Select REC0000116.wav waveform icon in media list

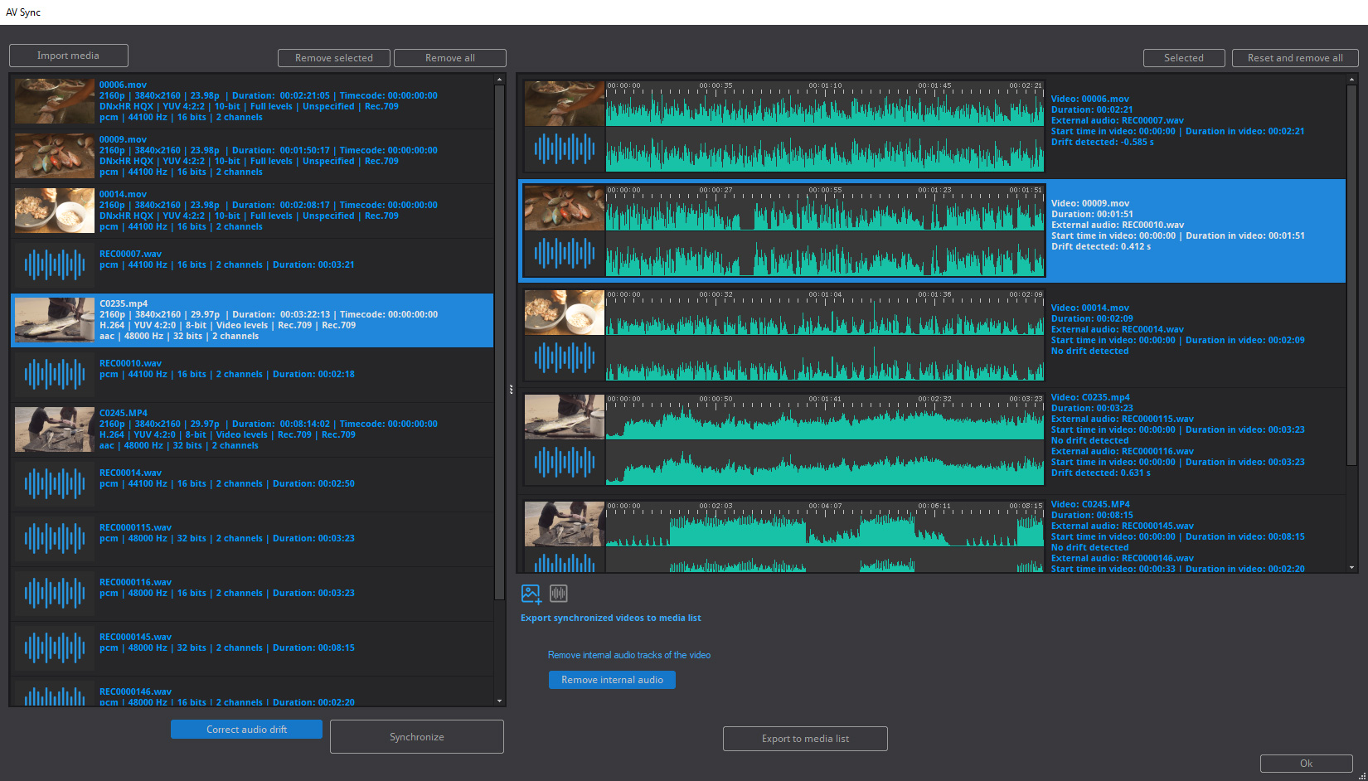pos(55,594)
